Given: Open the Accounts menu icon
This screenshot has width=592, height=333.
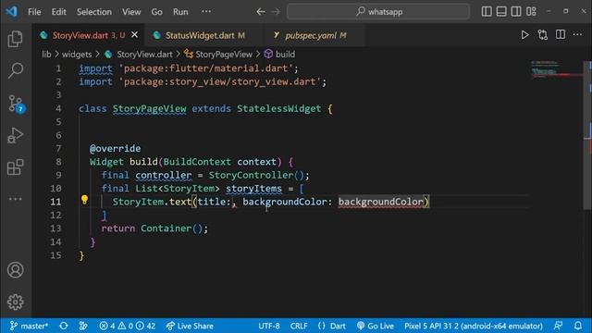Looking at the screenshot, I should (15, 270).
